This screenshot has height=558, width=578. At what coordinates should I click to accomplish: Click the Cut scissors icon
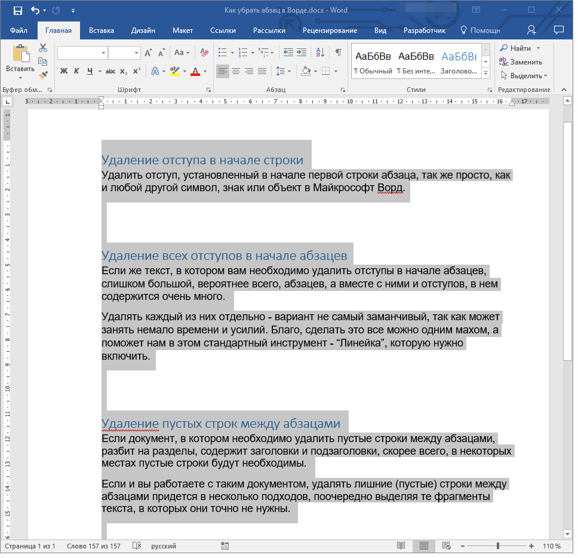pos(42,48)
